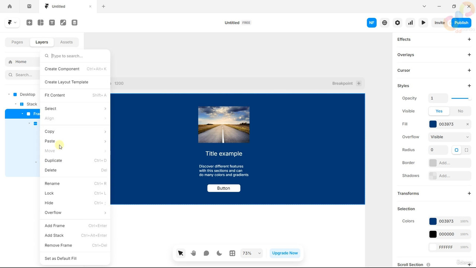Screen dimensions: 476x268
Task: Set Visible to Yes
Action: (439, 111)
